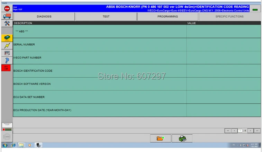Click the green connection indicator at top right
The width and height of the screenshot is (263, 152).
pyautogui.click(x=255, y=10)
